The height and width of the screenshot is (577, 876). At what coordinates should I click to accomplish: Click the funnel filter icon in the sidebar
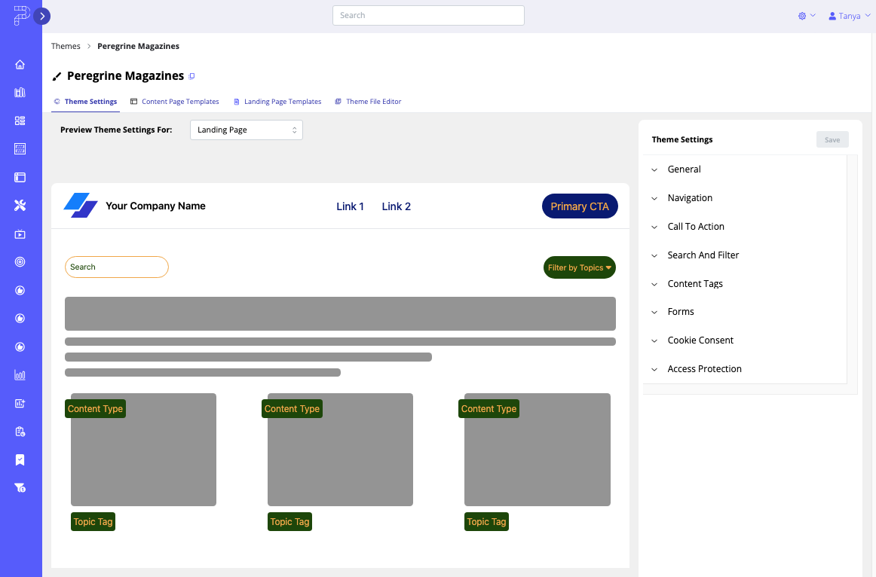pyautogui.click(x=20, y=487)
